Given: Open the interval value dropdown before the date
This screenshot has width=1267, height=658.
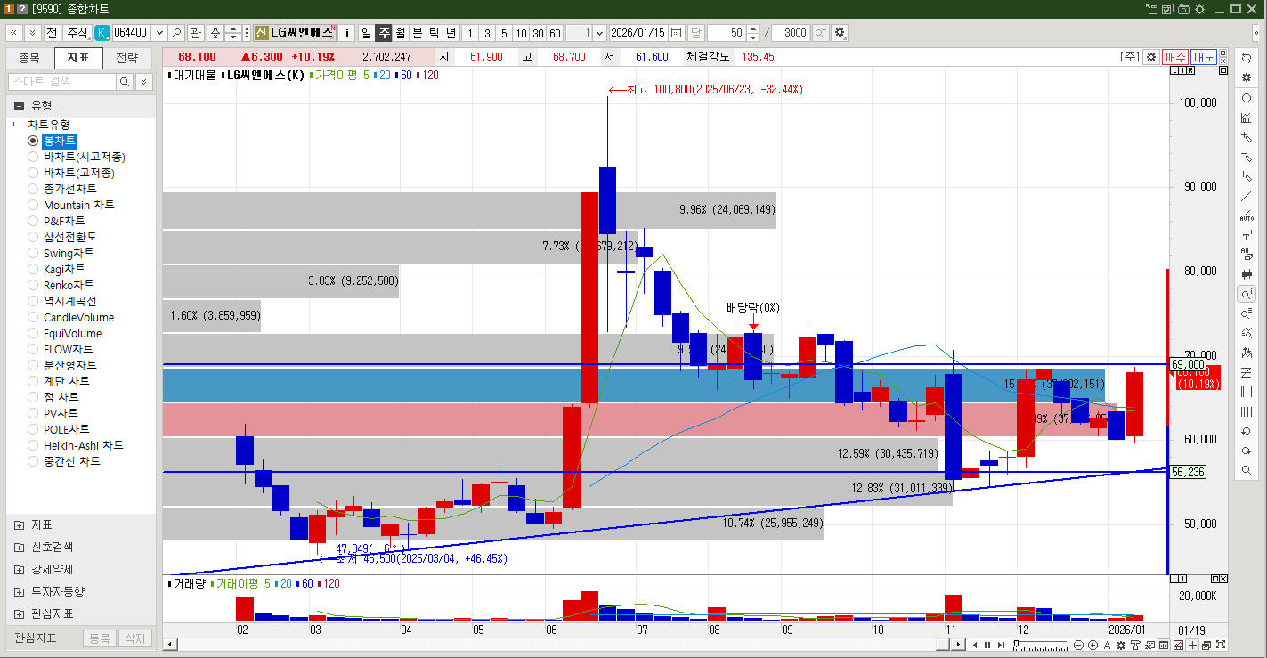Looking at the screenshot, I should pyautogui.click(x=598, y=33).
